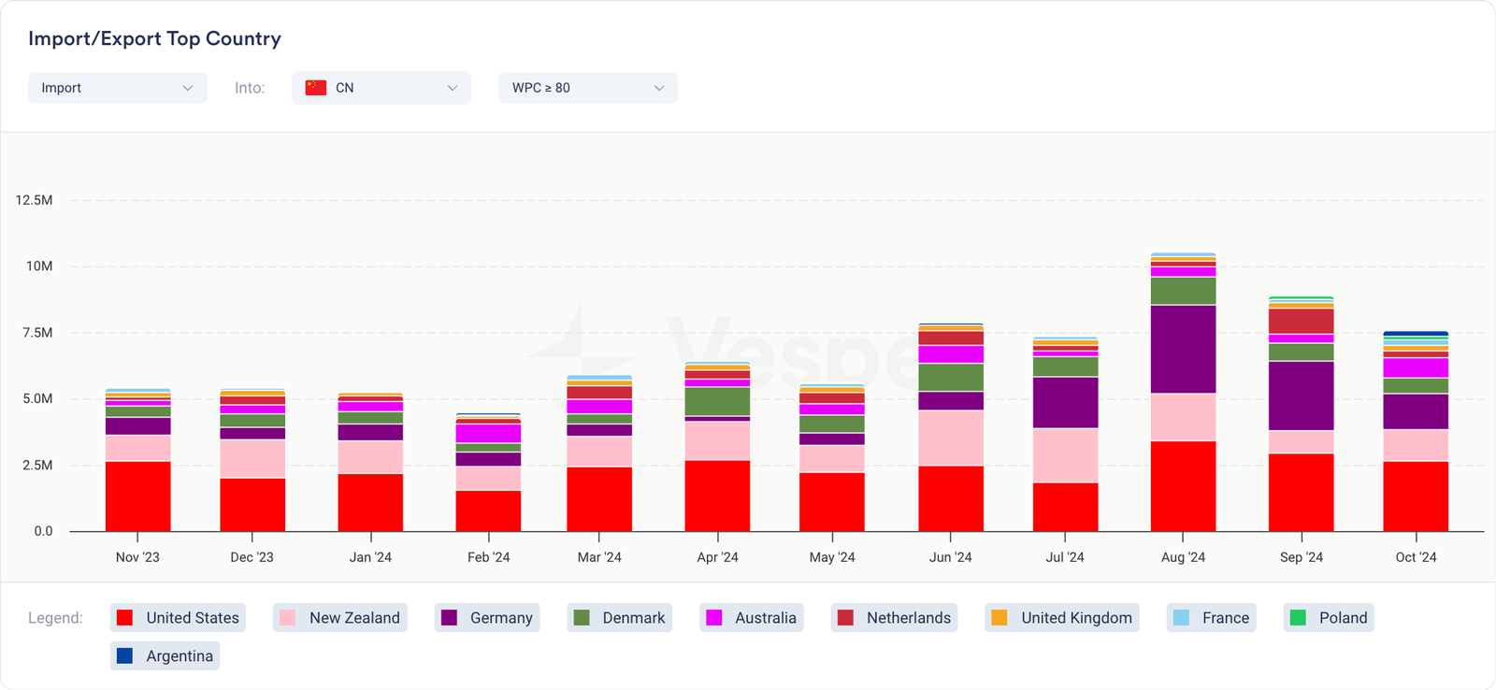Screen dimensions: 1496x690
Task: Expand the CN country selector
Action: 381,88
